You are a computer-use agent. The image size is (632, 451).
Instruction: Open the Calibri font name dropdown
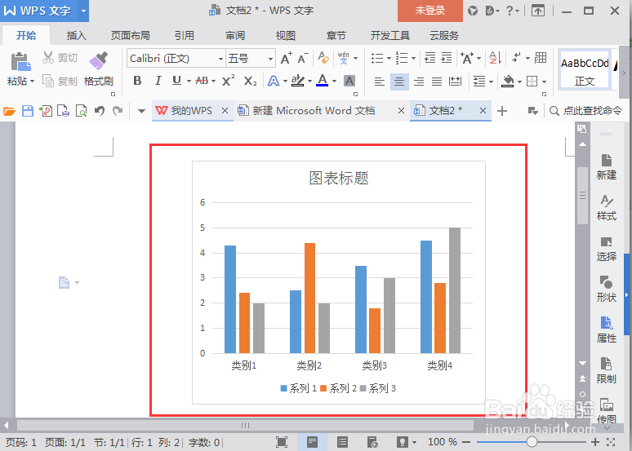click(x=220, y=59)
